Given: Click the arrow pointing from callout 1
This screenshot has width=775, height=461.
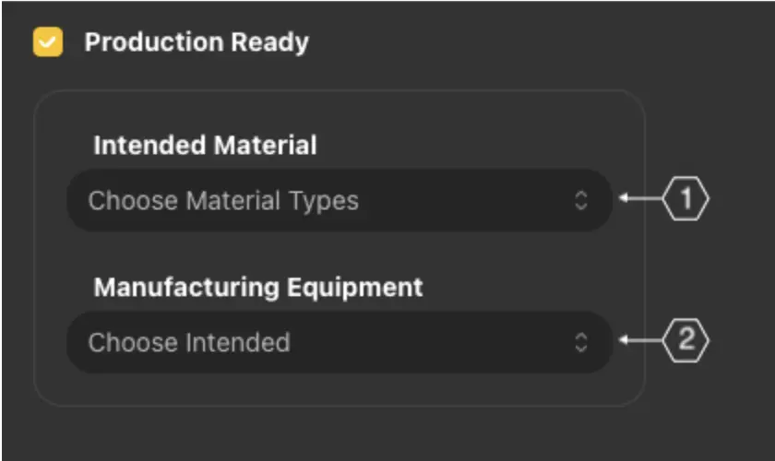Looking at the screenshot, I should pyautogui.click(x=638, y=199).
